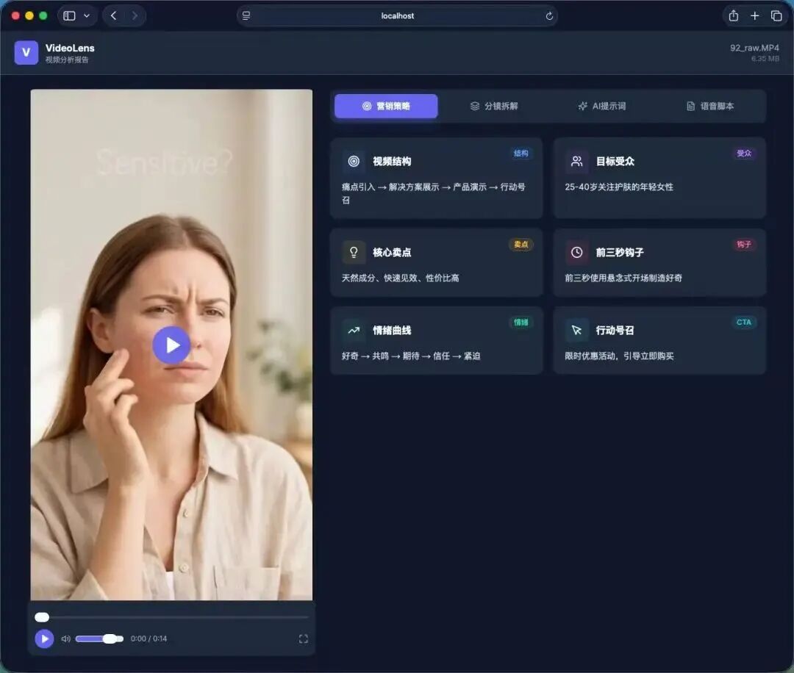Click the target icon on the 视频结构 card

pyautogui.click(x=353, y=161)
